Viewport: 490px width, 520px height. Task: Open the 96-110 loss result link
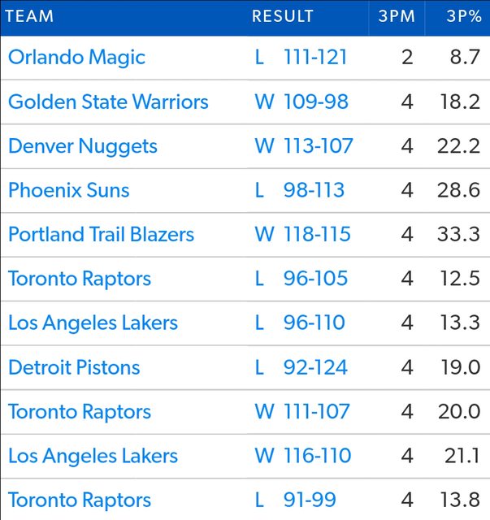click(x=314, y=323)
